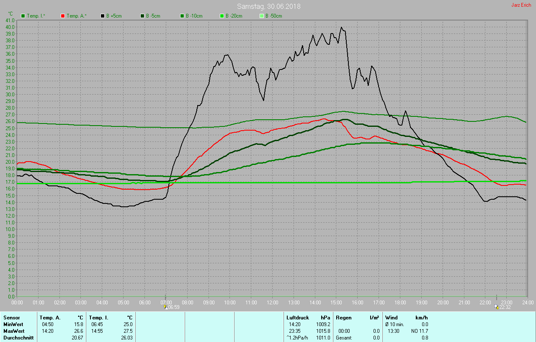Image resolution: width=536 pixels, height=342 pixels.
Task: Click the "Temp. I.*" legend label
Action: click(x=36, y=16)
